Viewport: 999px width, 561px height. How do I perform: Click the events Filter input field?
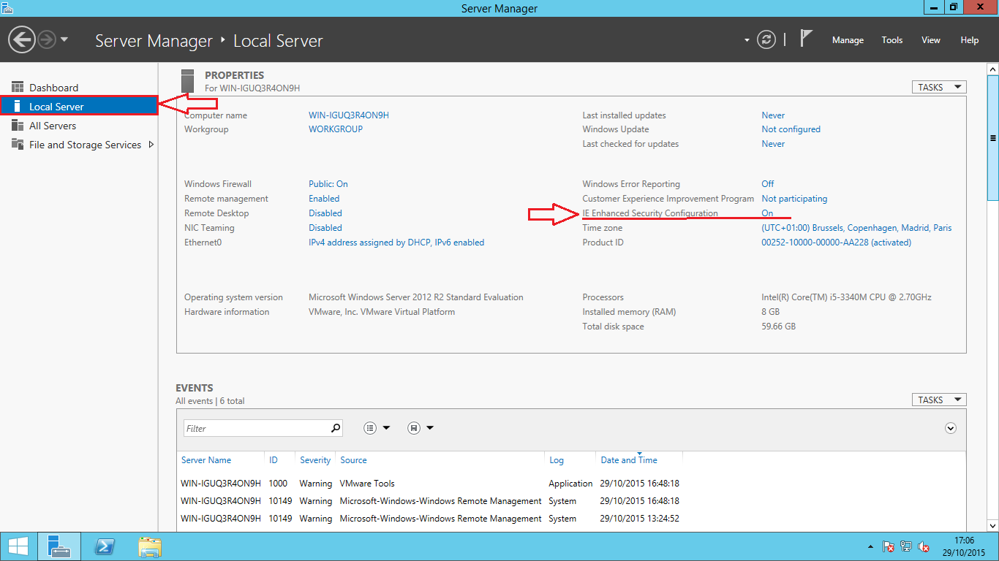click(x=256, y=428)
